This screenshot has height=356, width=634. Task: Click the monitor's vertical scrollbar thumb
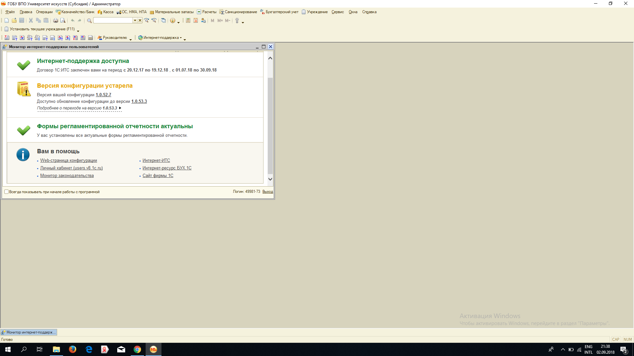tap(270, 125)
